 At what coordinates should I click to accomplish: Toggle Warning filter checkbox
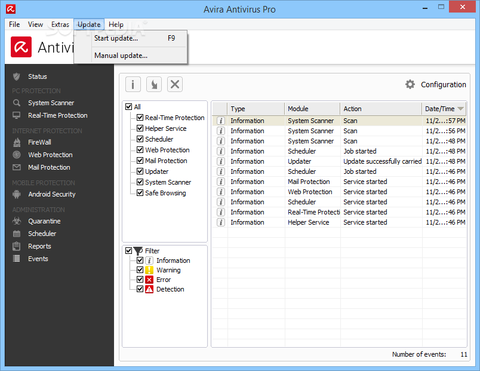point(140,269)
